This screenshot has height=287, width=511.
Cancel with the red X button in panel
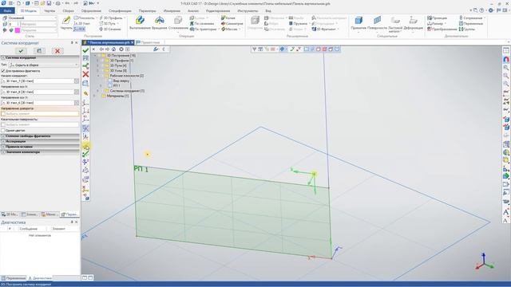[57, 51]
